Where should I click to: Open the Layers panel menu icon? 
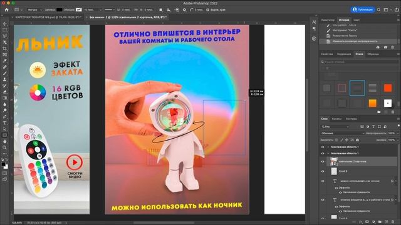coord(398,119)
